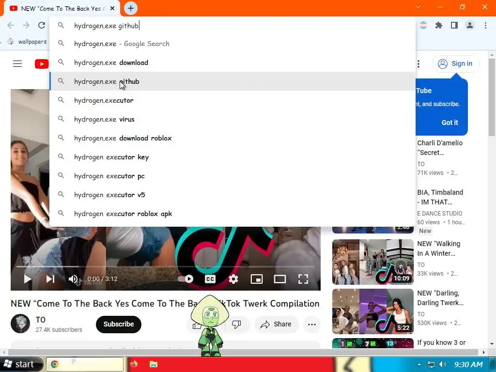Open video settings gear
Screen dimensions: 496x372
(x=233, y=279)
